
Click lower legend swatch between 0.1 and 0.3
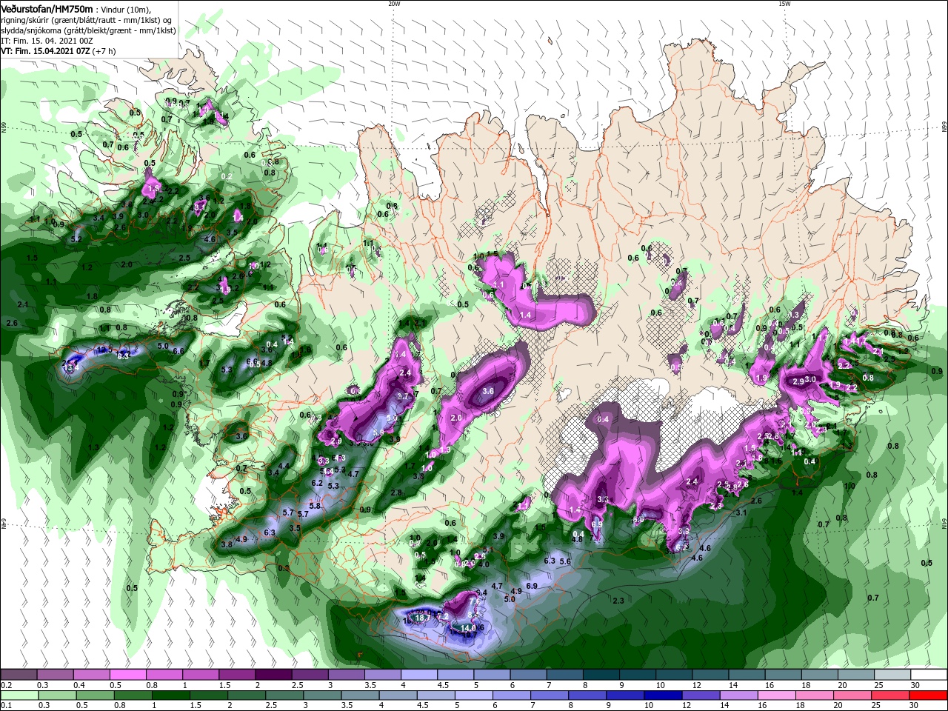(20, 695)
